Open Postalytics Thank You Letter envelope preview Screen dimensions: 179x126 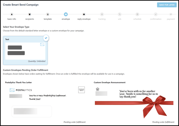pos(46,102)
